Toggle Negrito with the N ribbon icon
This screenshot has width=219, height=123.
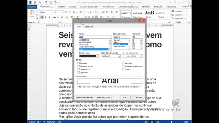[x=42, y=17]
